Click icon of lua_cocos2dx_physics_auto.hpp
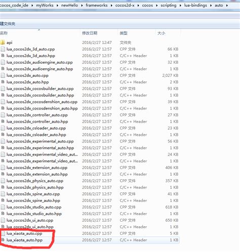 (3, 187)
